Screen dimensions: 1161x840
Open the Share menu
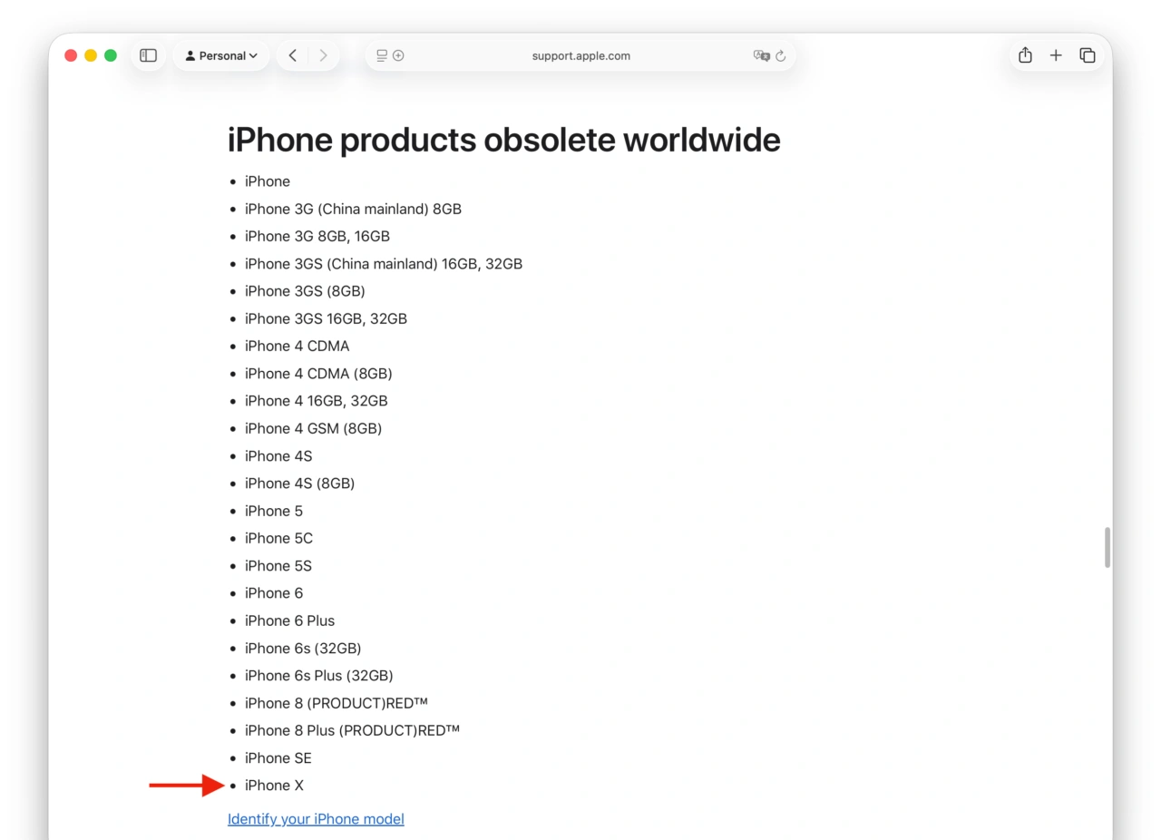[1025, 55]
